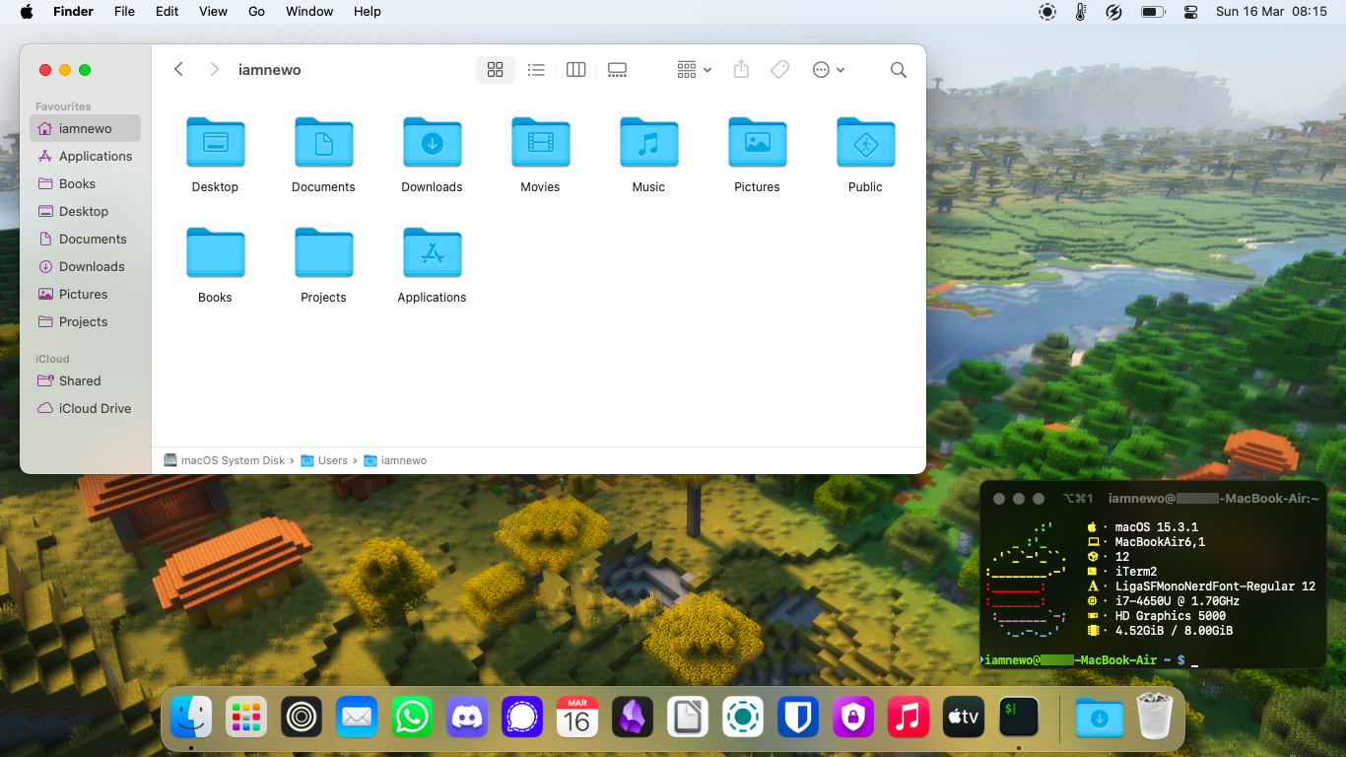Open Control Centre from menu bar
Screen dimensions: 1346x757
click(1190, 12)
